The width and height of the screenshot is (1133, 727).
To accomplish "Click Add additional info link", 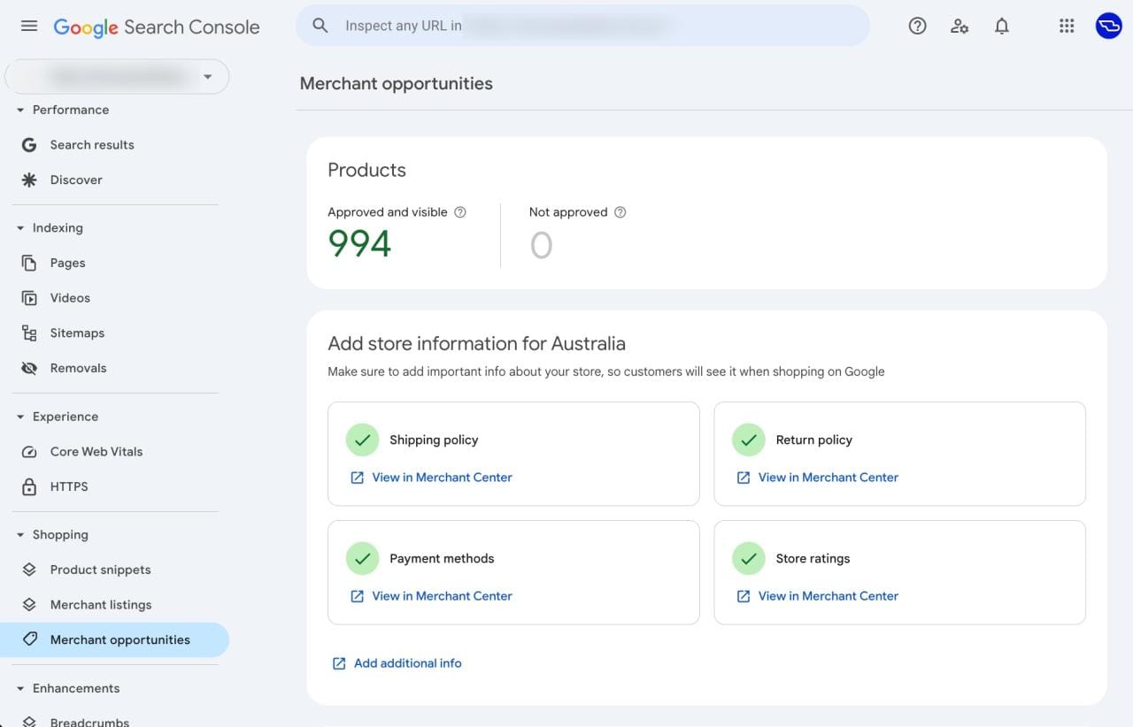I will (408, 663).
